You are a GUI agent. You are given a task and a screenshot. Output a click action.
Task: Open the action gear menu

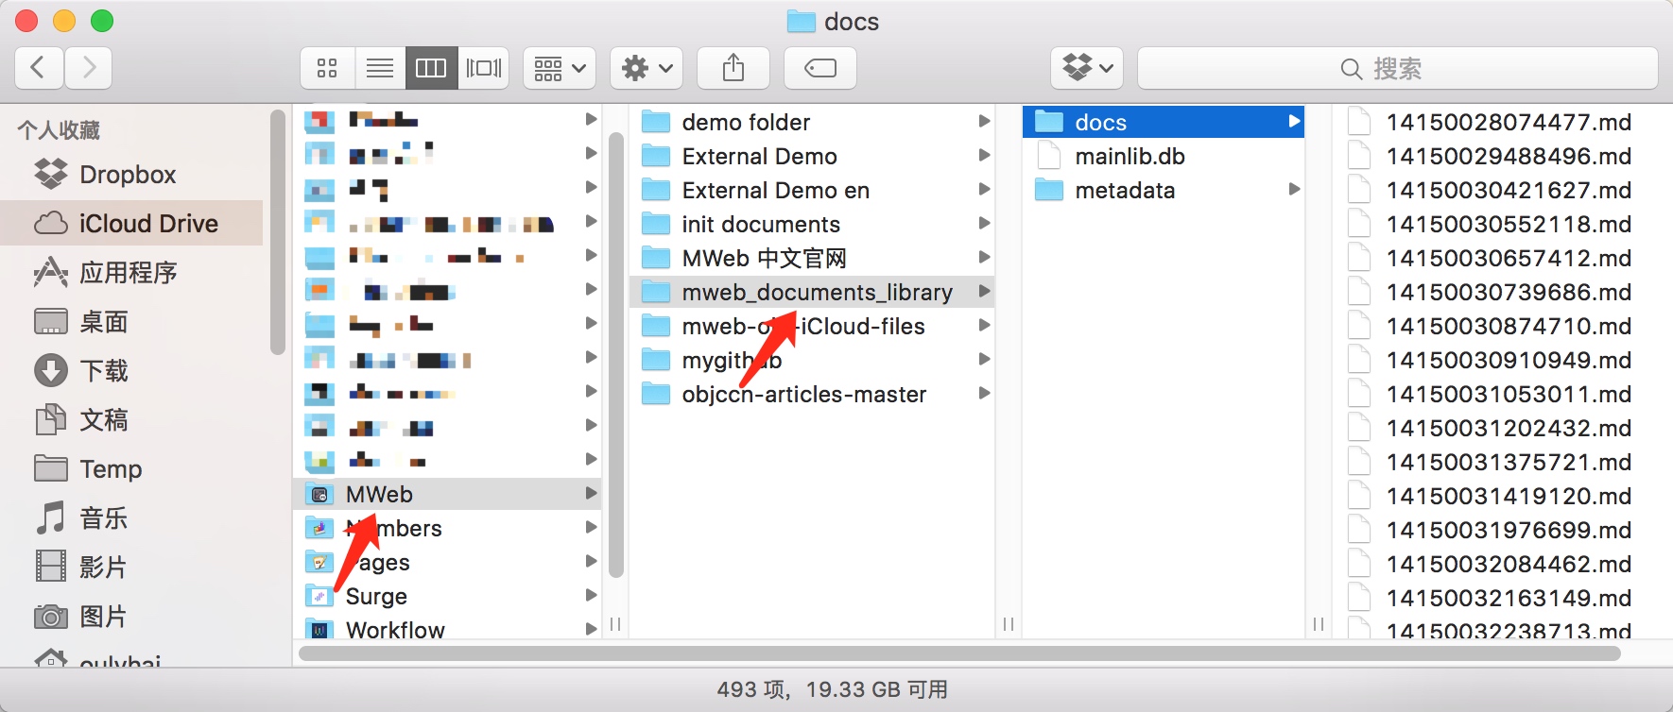647,68
